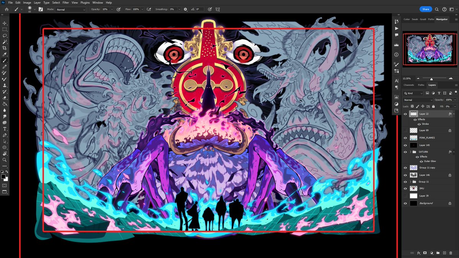The height and width of the screenshot is (258, 459).
Task: Select the Lasso tool
Action: (5, 36)
